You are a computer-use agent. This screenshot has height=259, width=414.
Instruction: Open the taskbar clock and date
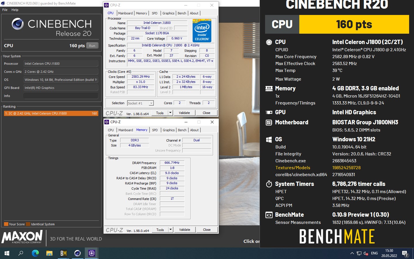(x=389, y=253)
